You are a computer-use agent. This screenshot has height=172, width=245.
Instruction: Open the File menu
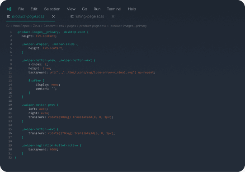(21, 9)
